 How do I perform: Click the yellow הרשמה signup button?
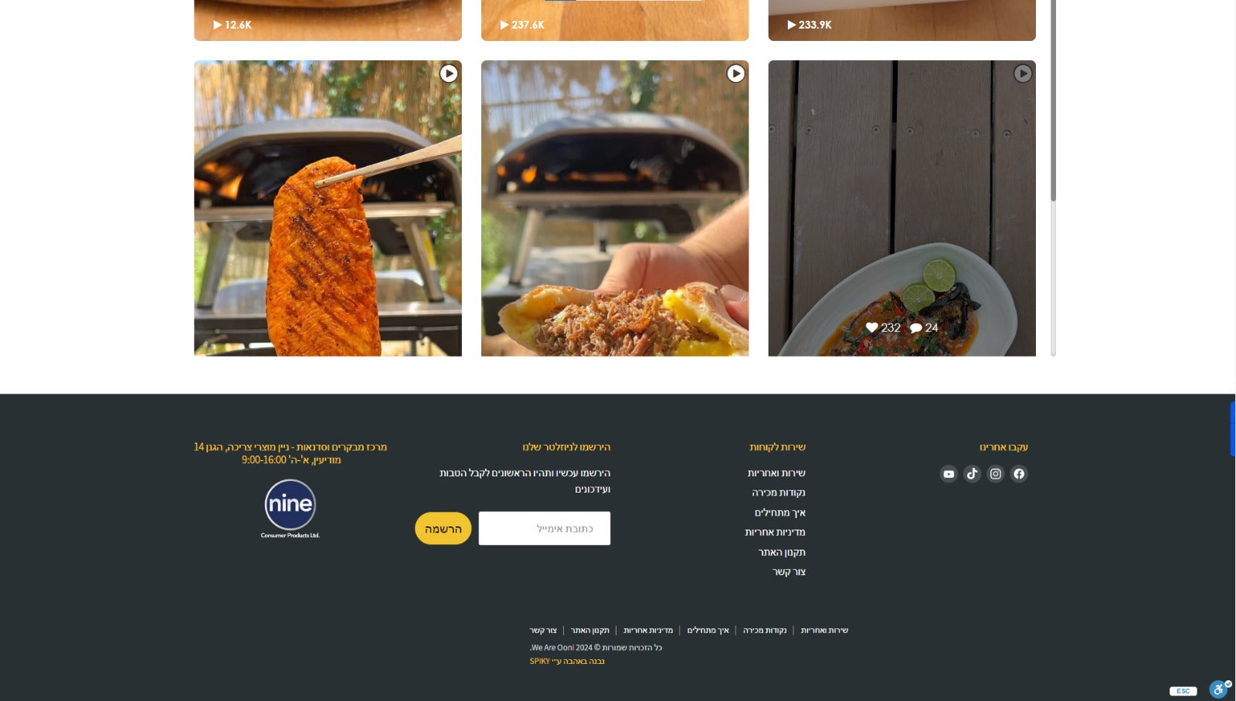point(443,529)
